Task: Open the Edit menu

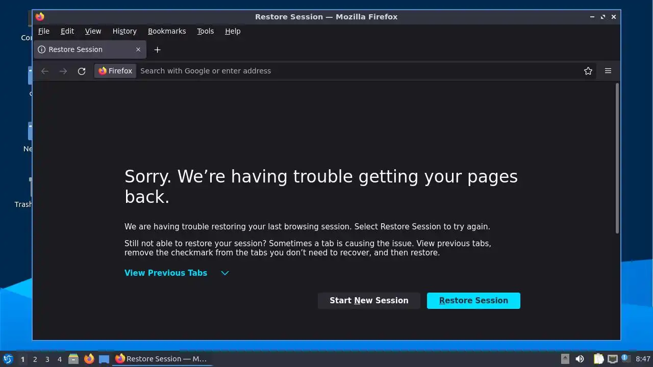Action: tap(67, 31)
